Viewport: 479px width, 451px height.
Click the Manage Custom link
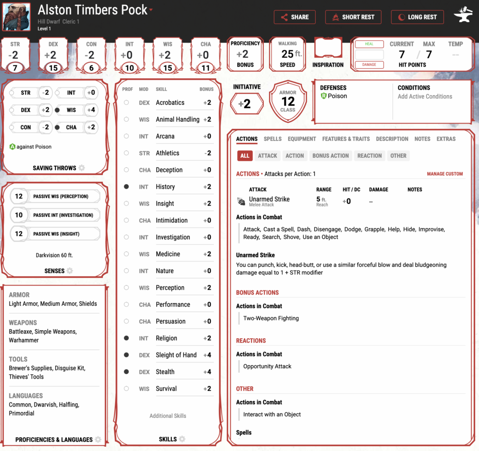[x=444, y=174]
